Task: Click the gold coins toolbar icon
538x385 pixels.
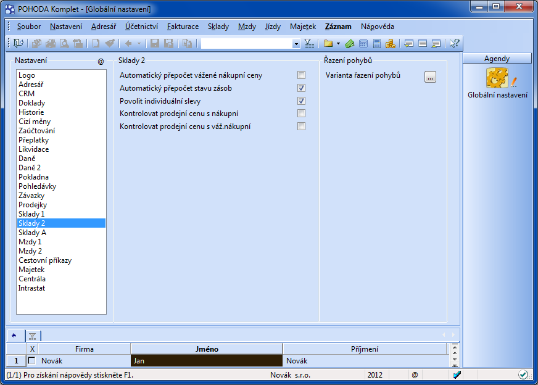Action: click(391, 43)
